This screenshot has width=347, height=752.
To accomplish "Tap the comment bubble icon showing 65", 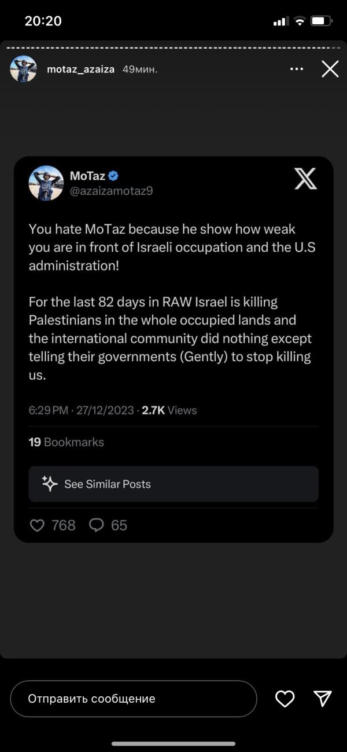I will point(97,525).
